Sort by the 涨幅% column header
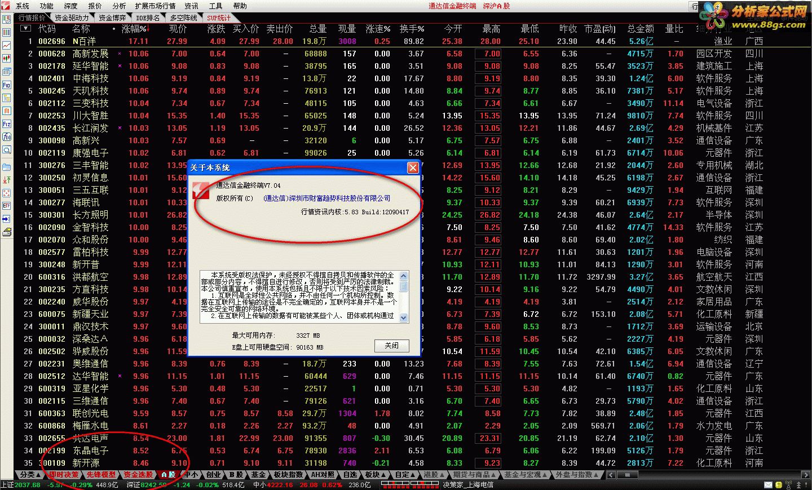Viewport: 812px width, 490px height. pos(134,29)
